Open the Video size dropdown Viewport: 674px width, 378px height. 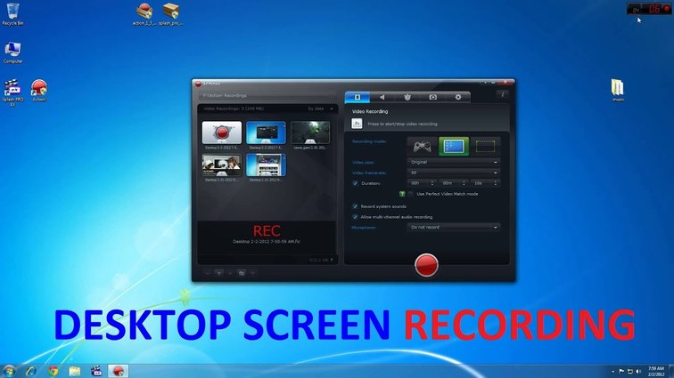[454, 162]
